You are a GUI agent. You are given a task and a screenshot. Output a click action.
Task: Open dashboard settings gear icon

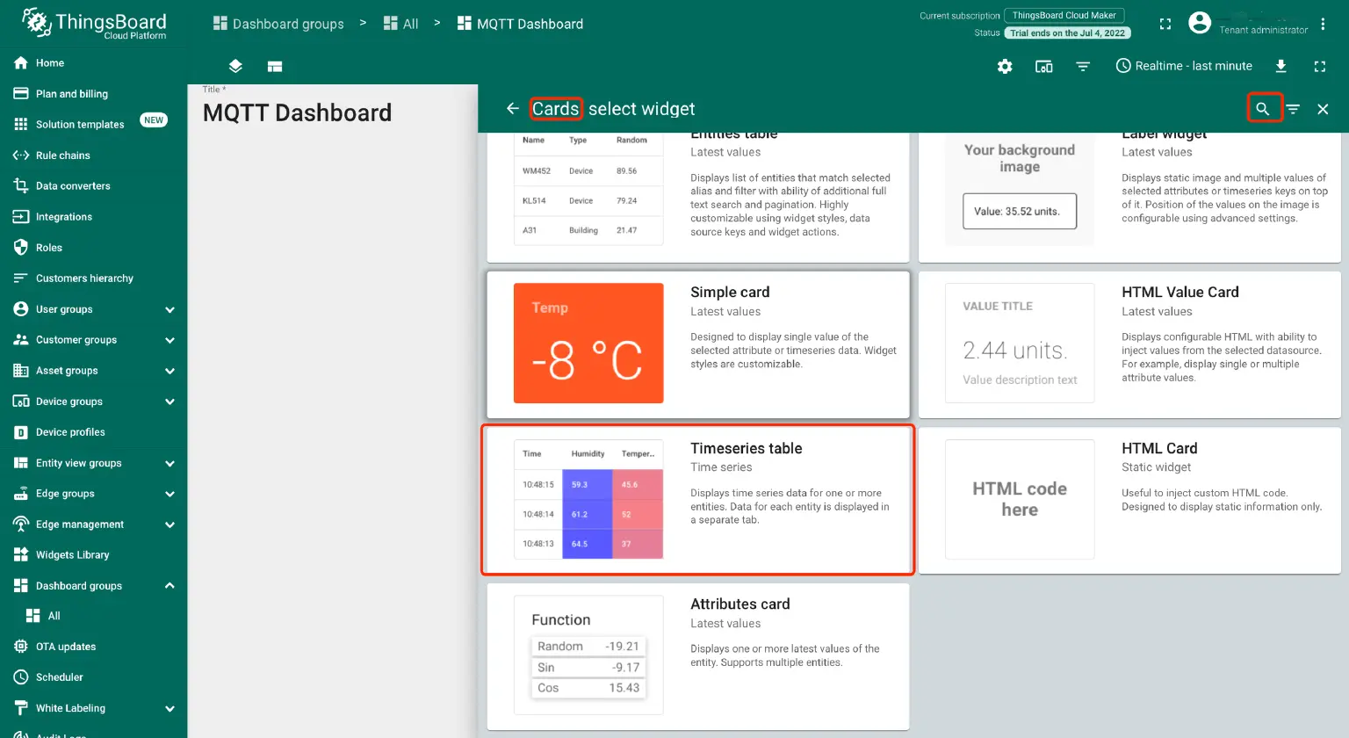[1004, 66]
